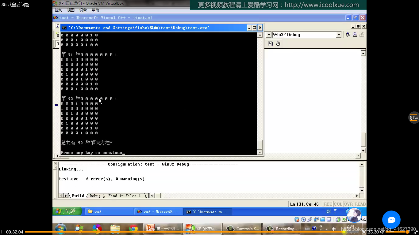The image size is (419, 235).
Task: Click the fullscreen icon of the video player
Action: [416, 232]
